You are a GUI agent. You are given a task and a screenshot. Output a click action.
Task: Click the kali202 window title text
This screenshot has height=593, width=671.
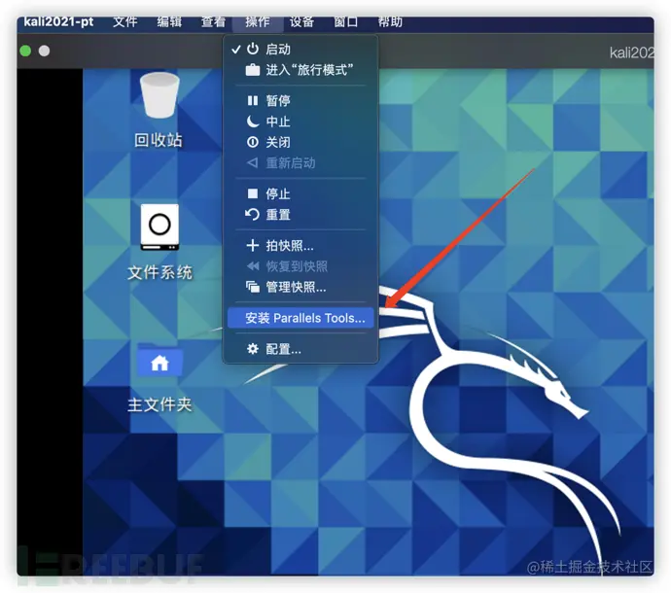click(632, 52)
